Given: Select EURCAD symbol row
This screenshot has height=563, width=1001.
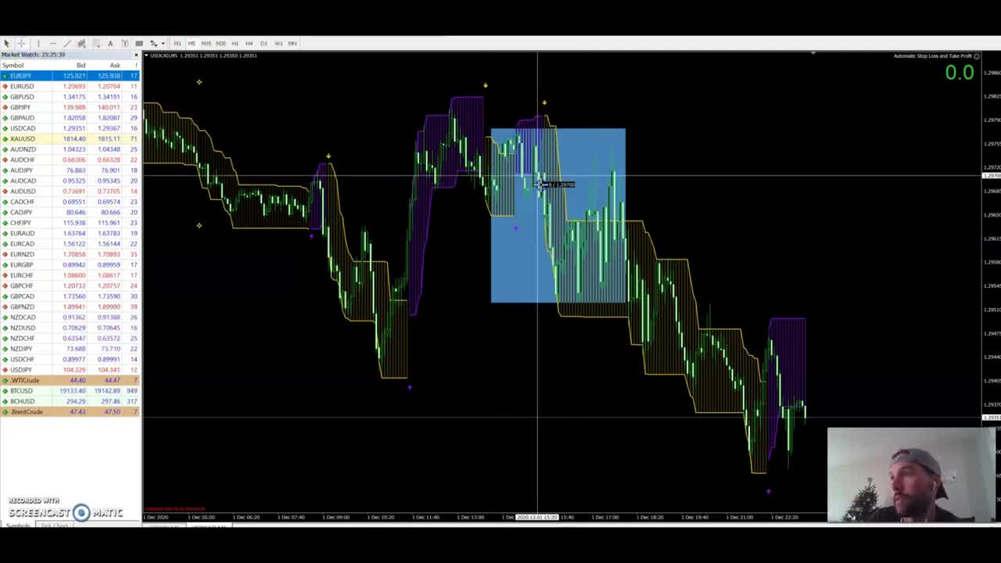Looking at the screenshot, I should [x=70, y=243].
